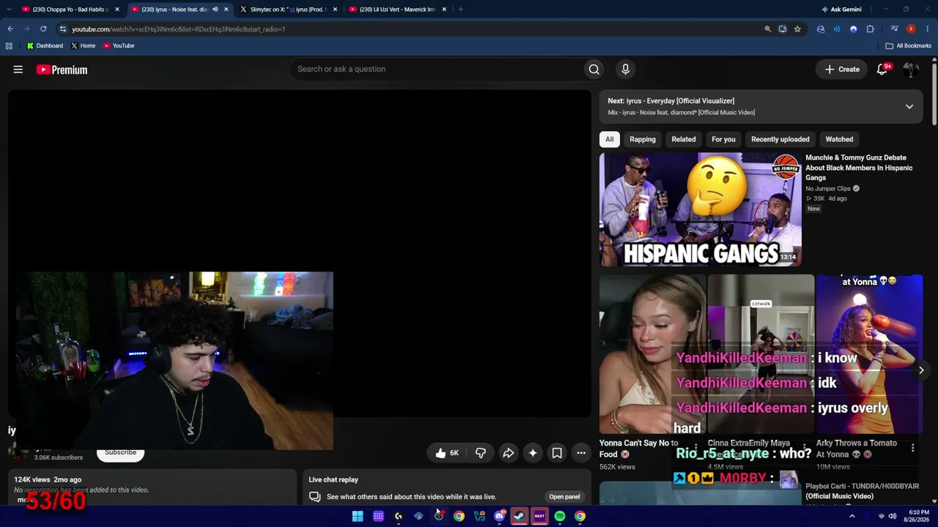Collapse the Mix playlist panel chevron

(x=909, y=107)
